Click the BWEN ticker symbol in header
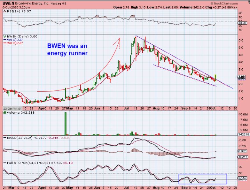250x190 pixels. 8,3
